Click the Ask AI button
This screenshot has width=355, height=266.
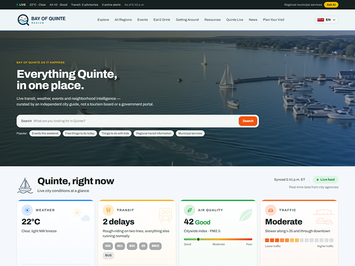(331, 5)
